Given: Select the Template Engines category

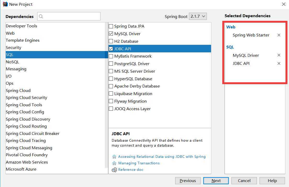Looking at the screenshot, I should pos(55,40).
